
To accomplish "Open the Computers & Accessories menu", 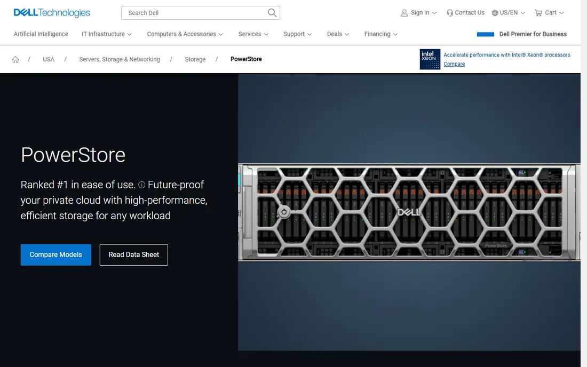I will point(185,34).
